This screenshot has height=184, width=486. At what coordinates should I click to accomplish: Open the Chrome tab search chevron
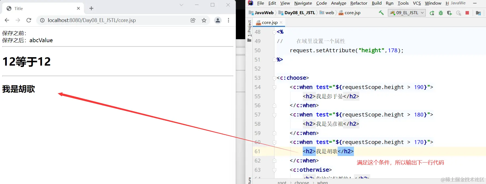pos(181,5)
